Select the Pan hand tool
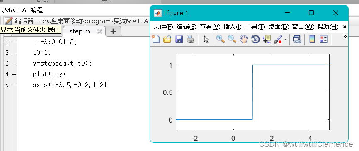The image size is (359, 151). [x=244, y=40]
